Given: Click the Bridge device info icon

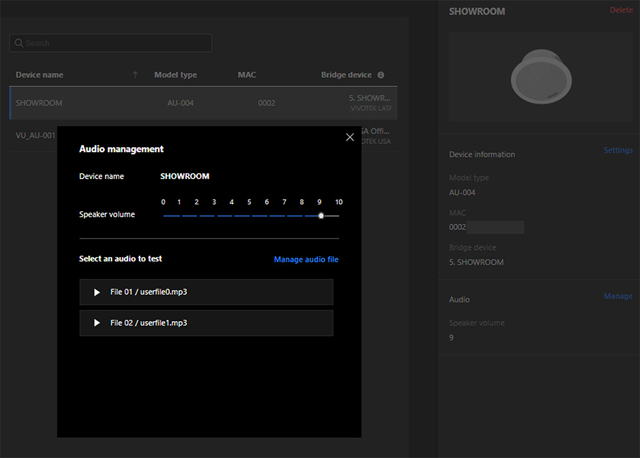Looking at the screenshot, I should [381, 75].
